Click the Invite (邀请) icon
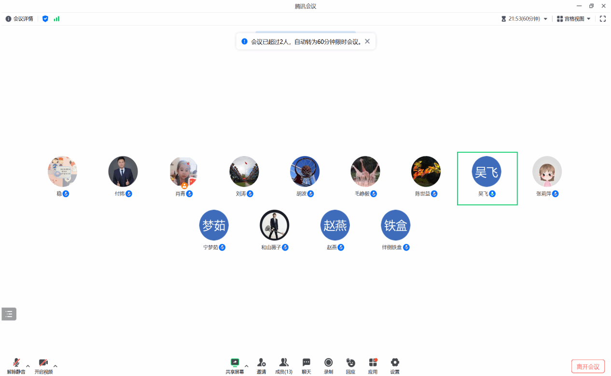The image size is (611, 376). tap(261, 363)
